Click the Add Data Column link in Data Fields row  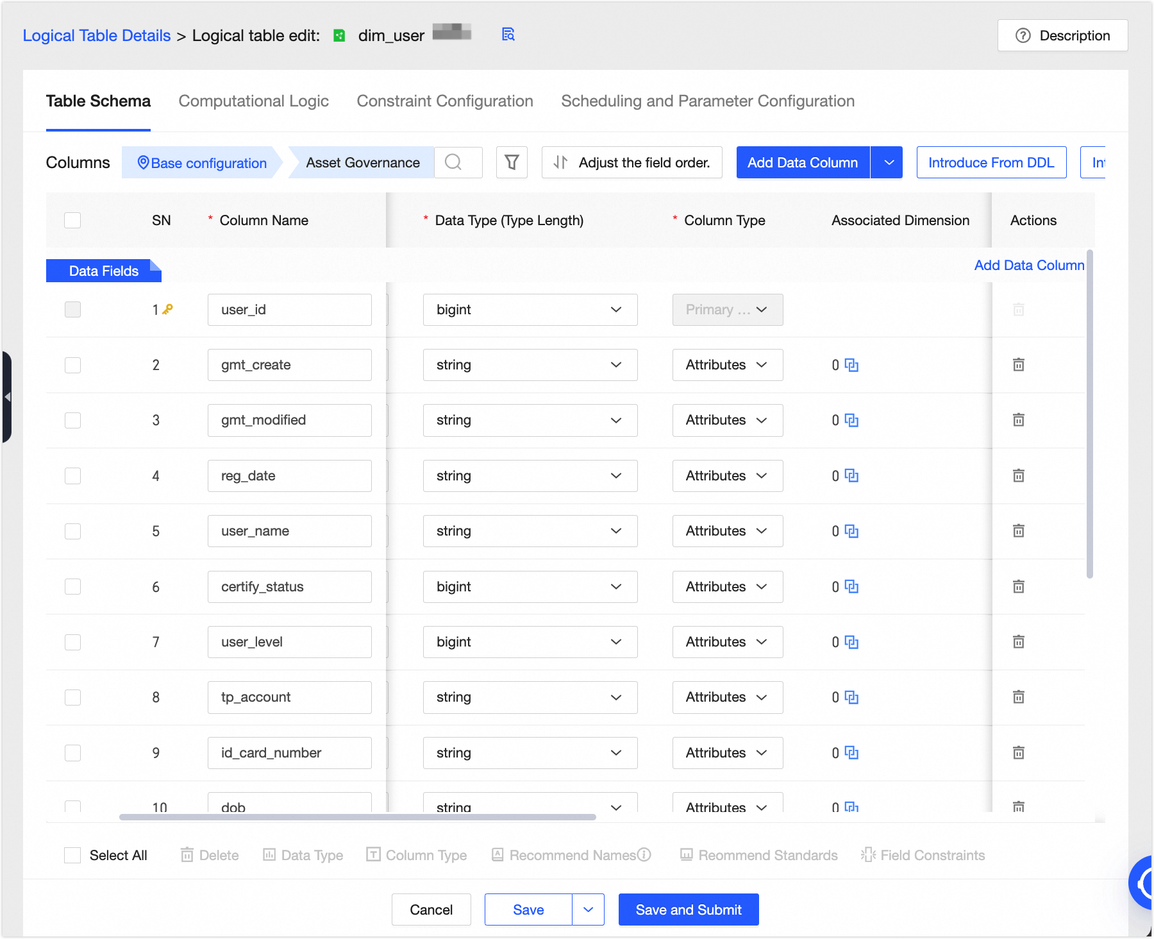1029,265
